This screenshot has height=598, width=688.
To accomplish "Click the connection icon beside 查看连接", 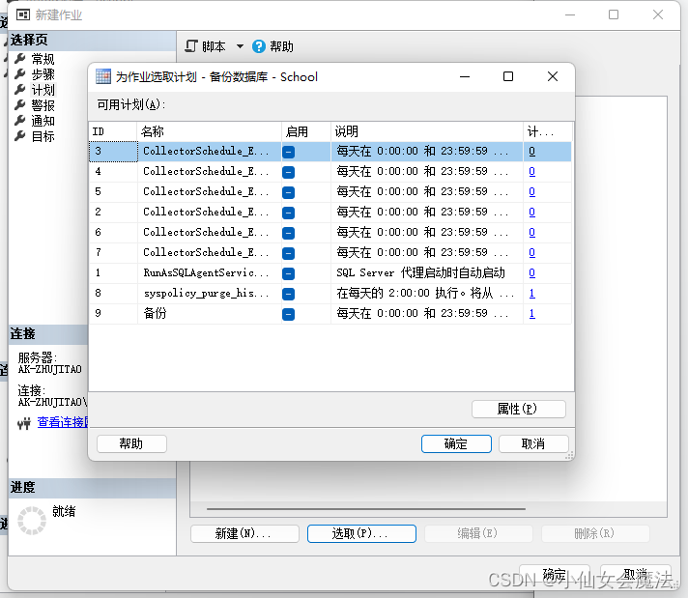I will point(24,423).
